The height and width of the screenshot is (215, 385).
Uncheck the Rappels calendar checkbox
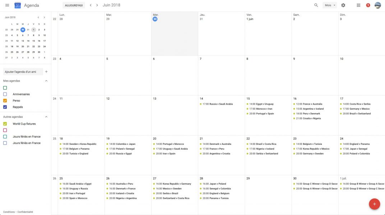point(5,107)
